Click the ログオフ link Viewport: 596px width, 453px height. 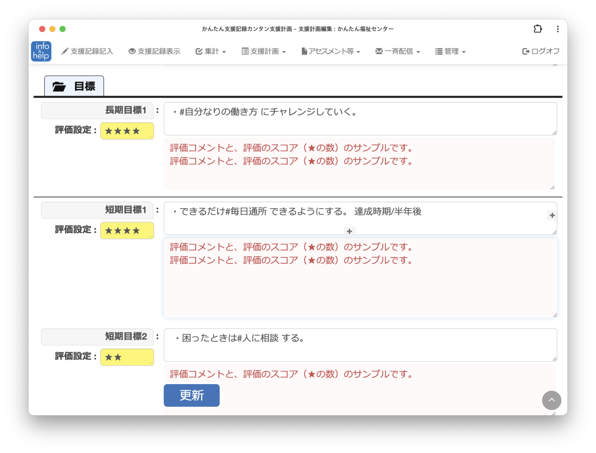click(541, 51)
